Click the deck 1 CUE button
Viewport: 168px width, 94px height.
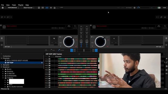coord(61,43)
